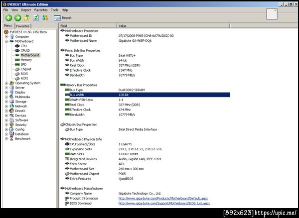Click the Field column header
Screen dimensions: 299x218
coord(88,26)
